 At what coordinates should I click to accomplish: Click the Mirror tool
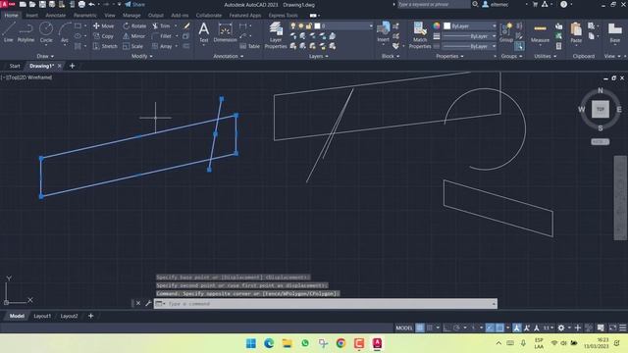click(x=134, y=36)
